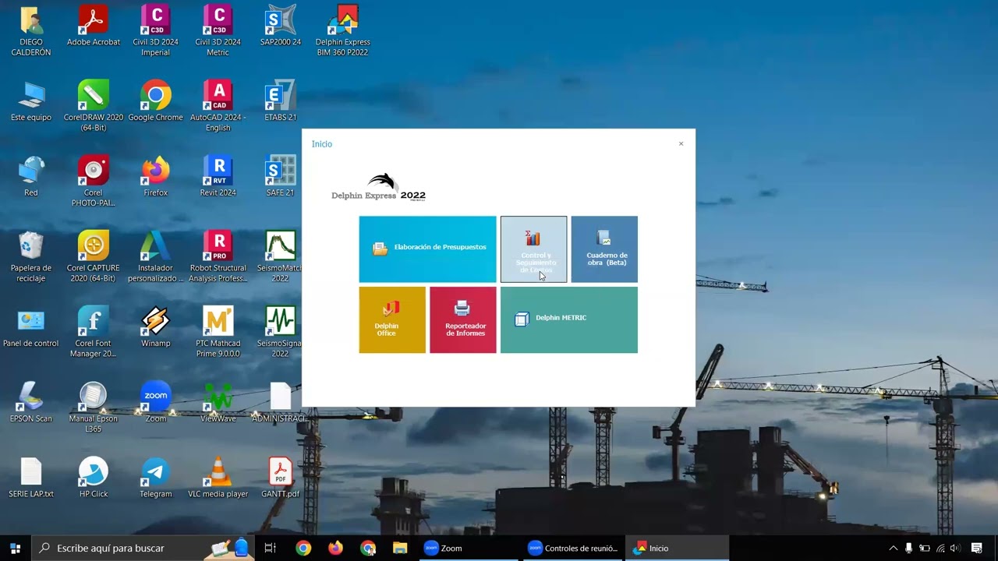Select the SAFE 21 desktop icon
The width and height of the screenshot is (998, 561).
pos(281,176)
